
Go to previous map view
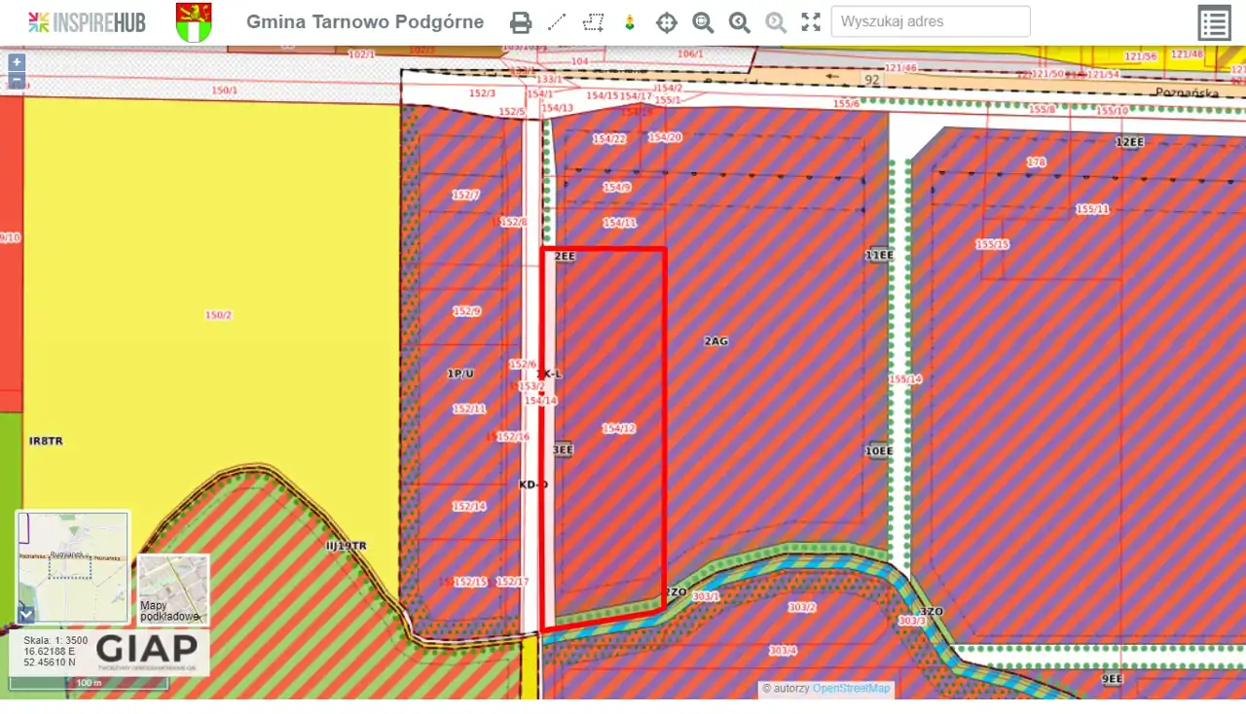740,22
